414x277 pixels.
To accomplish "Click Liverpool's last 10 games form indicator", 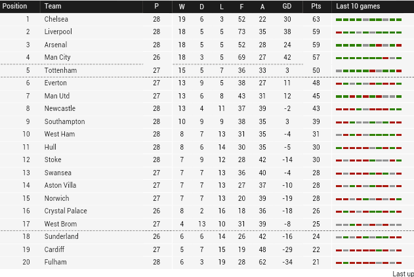I will pos(369,32).
